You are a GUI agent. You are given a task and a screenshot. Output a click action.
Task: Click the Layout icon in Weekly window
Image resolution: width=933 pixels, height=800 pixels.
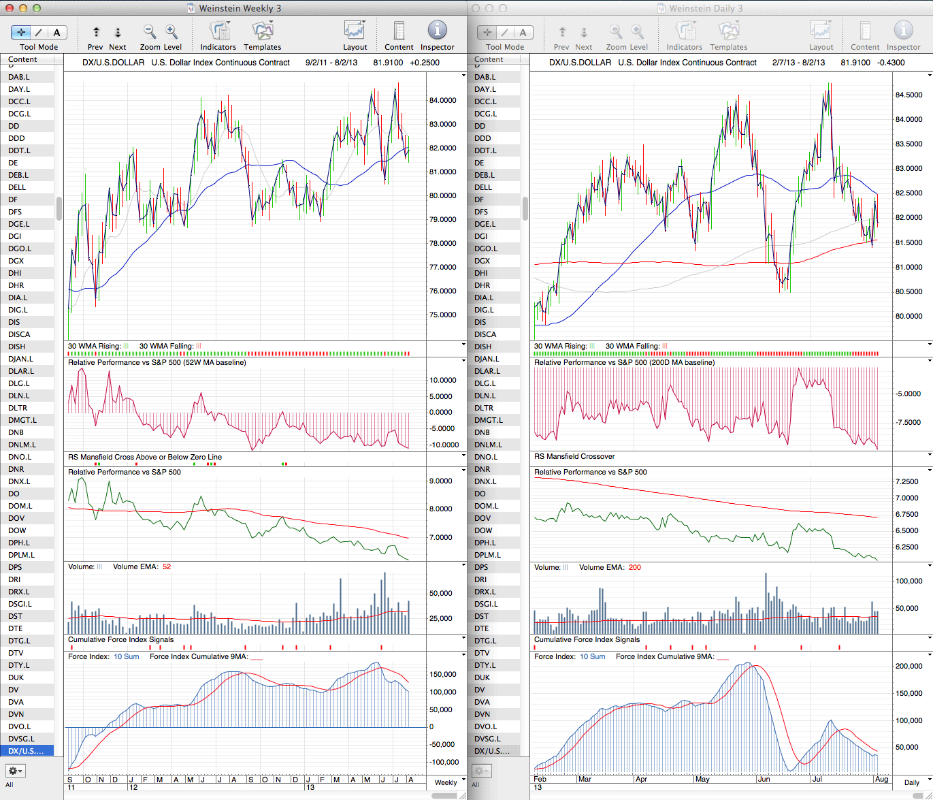[x=355, y=32]
